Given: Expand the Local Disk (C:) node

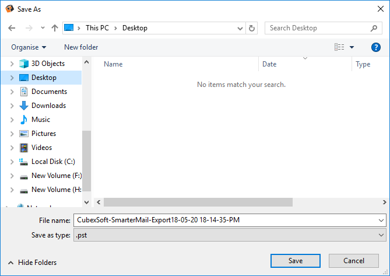Looking at the screenshot, I should [x=12, y=162].
